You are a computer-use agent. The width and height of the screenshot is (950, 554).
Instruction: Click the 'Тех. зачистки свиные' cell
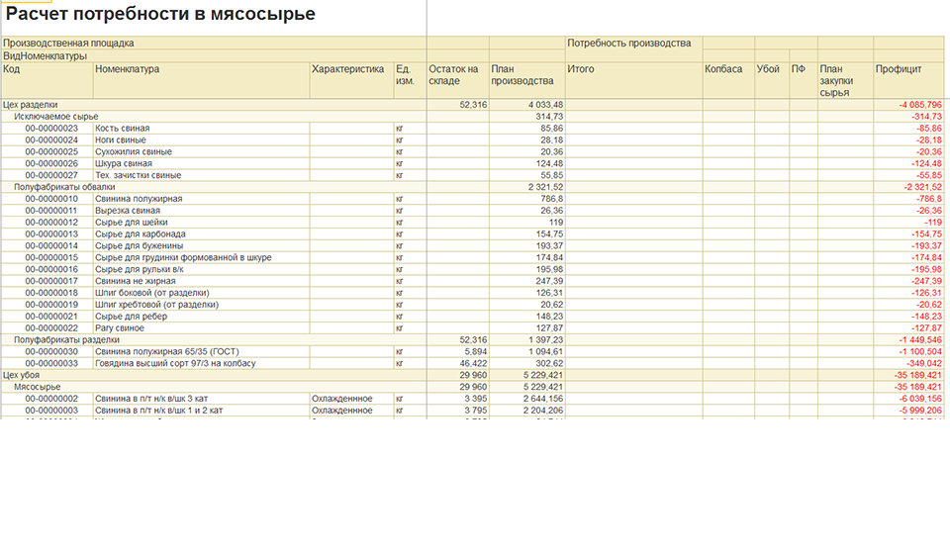201,175
